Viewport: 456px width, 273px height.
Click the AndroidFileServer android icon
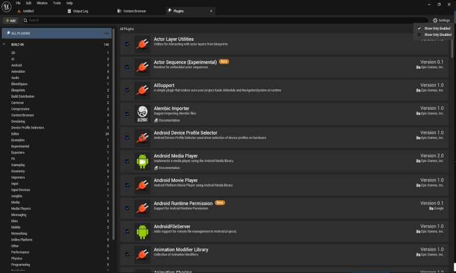[x=142, y=231]
